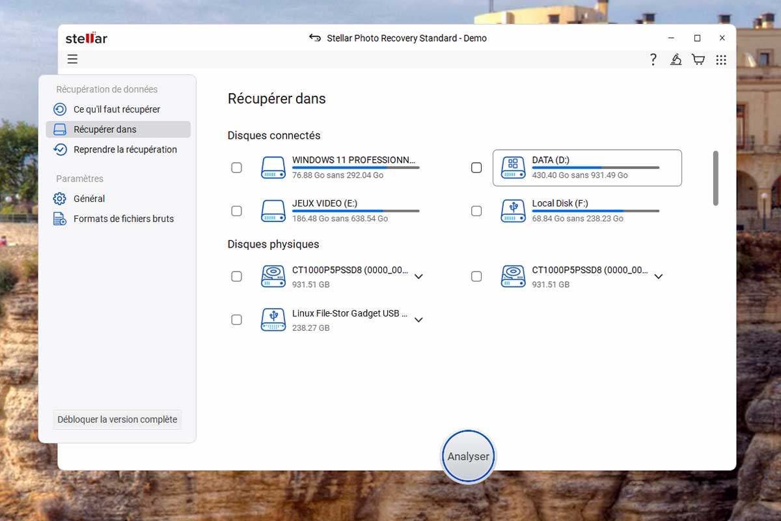Select 'Reprendre la récupération' in sidebar
Viewport: 781px width, 521px height.
coord(125,149)
